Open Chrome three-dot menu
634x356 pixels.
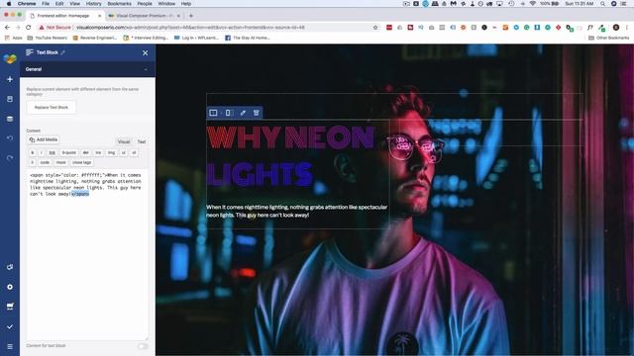(627, 28)
